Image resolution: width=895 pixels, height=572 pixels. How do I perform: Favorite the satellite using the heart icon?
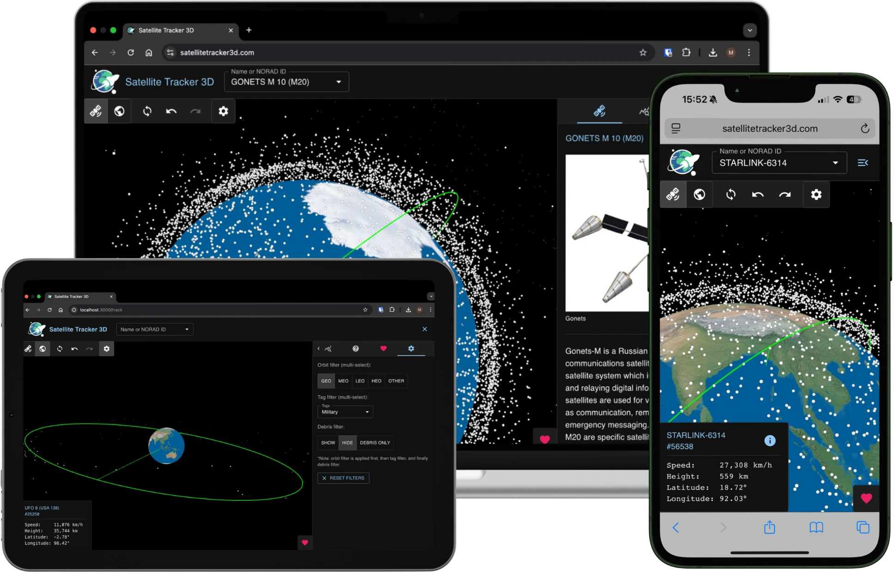(866, 499)
